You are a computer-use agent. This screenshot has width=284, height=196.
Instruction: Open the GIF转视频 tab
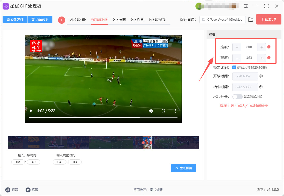pos(157,20)
